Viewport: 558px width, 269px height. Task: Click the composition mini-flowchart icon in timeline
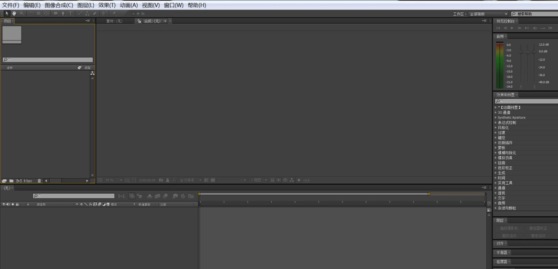point(122,196)
